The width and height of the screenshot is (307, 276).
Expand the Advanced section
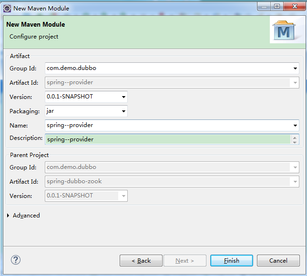(8, 216)
